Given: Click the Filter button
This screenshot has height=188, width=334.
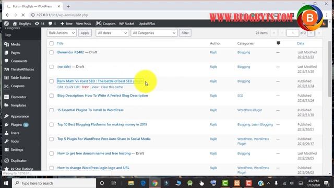Looking at the screenshot, I should click(x=185, y=33).
